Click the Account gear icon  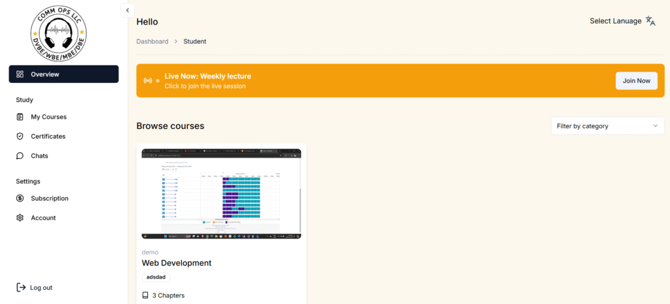coord(20,218)
